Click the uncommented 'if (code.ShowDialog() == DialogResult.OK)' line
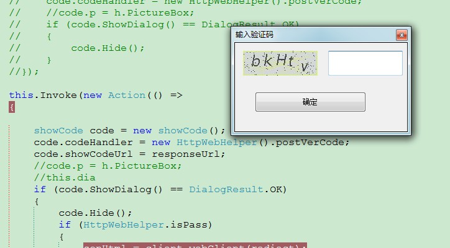Image resolution: width=450 pixels, height=248 pixels. [x=160, y=189]
